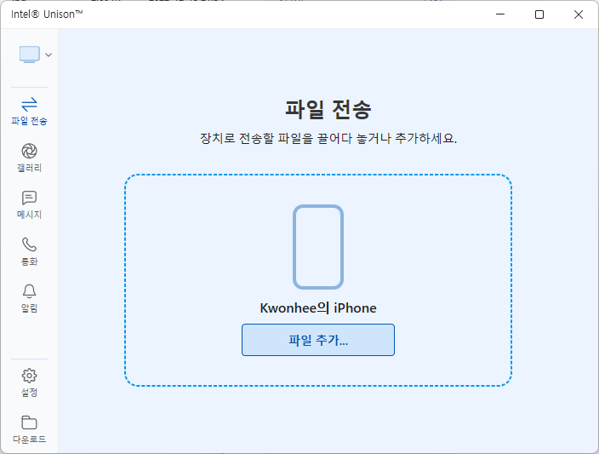599x454 pixels.
Task: Click the iPhone outline illustration
Action: point(318,247)
